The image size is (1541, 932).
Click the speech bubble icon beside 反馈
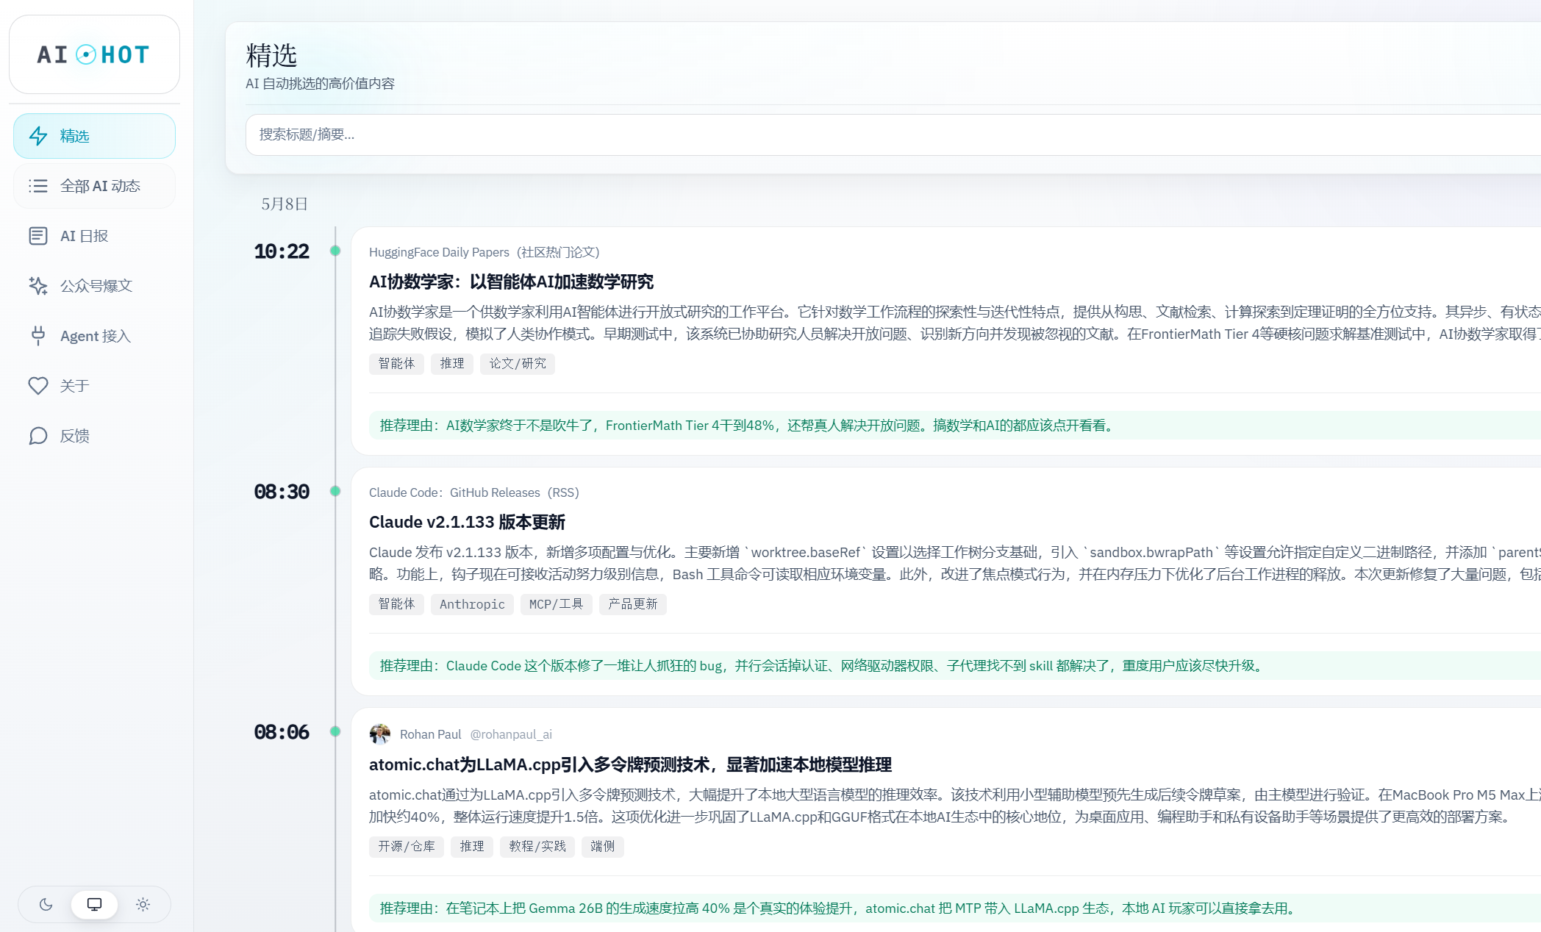(x=38, y=436)
